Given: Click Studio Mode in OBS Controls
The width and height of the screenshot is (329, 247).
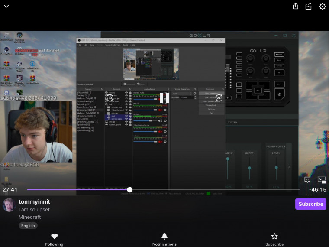Looking at the screenshot, I should pos(211,105).
